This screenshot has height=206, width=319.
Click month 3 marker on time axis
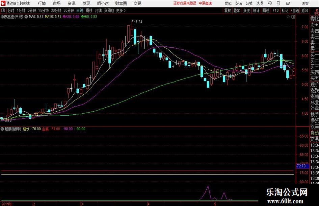(82, 204)
